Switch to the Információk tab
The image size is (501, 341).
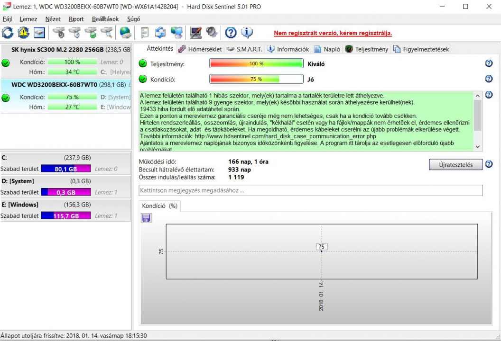(x=288, y=49)
